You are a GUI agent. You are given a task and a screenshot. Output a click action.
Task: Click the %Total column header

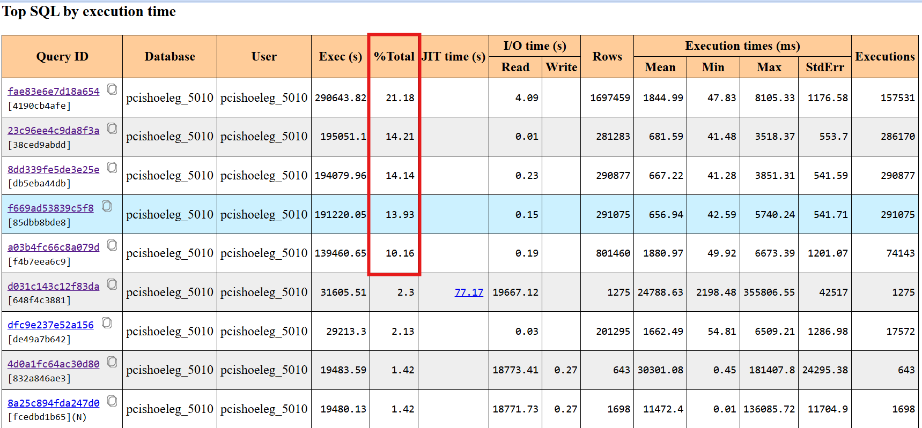point(394,57)
